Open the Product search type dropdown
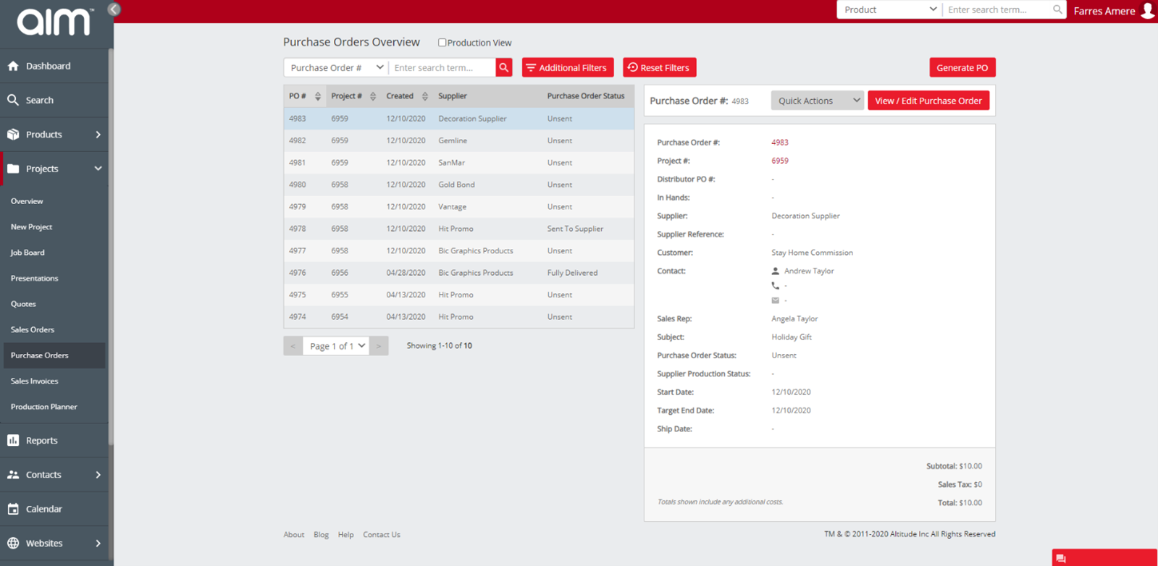This screenshot has height=566, width=1158. click(x=890, y=9)
